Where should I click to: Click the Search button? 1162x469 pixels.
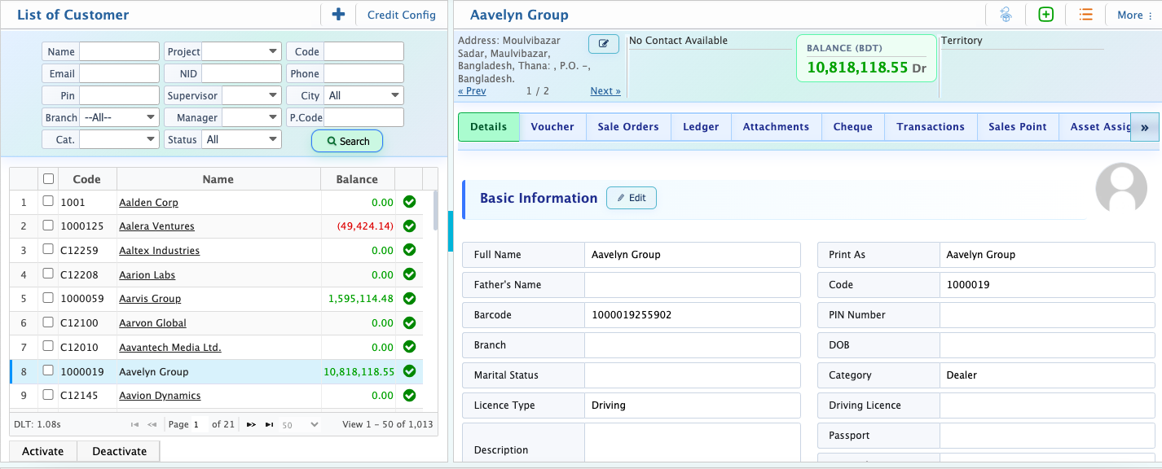click(x=347, y=141)
